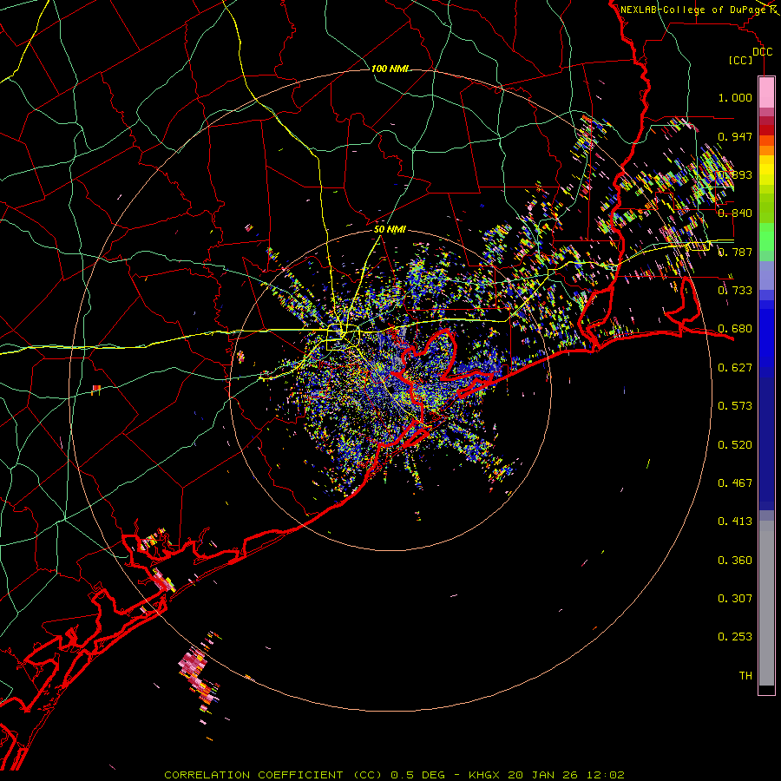Select the 0.733 scale value
Viewport: 781px width, 781px height.
[x=735, y=291]
